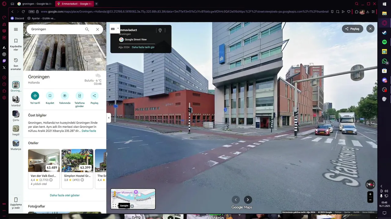Zoom in Street View with plus
391x219 pixels.
(370, 194)
